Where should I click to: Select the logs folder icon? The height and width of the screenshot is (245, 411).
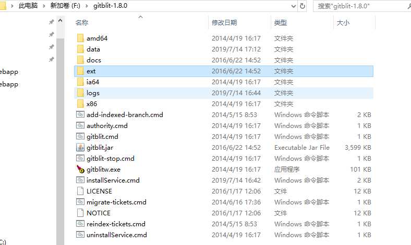(x=80, y=93)
